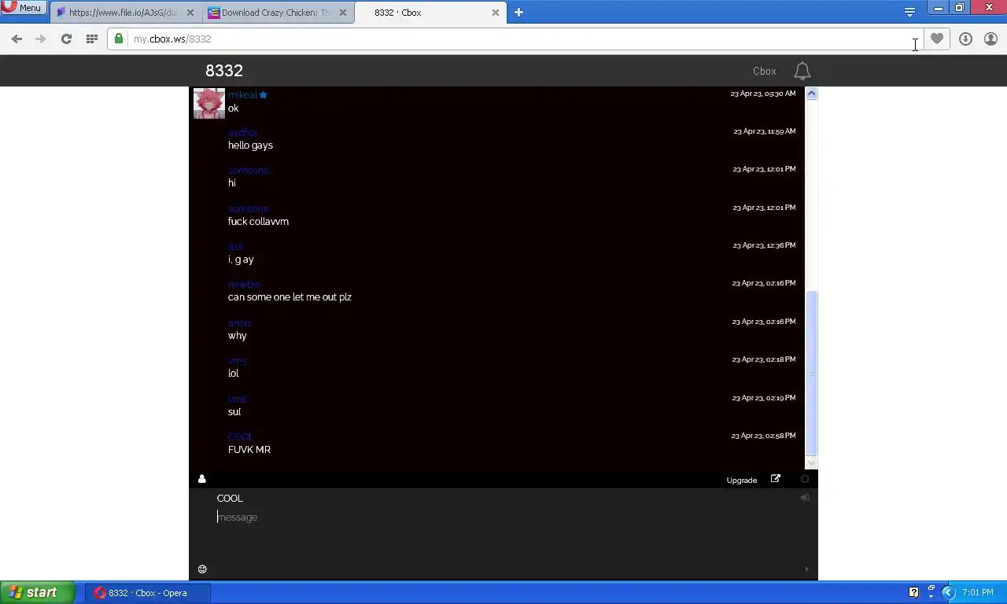Select the 8332 · Cbox tab
Image resolution: width=1007 pixels, height=604 pixels.
pyautogui.click(x=429, y=13)
